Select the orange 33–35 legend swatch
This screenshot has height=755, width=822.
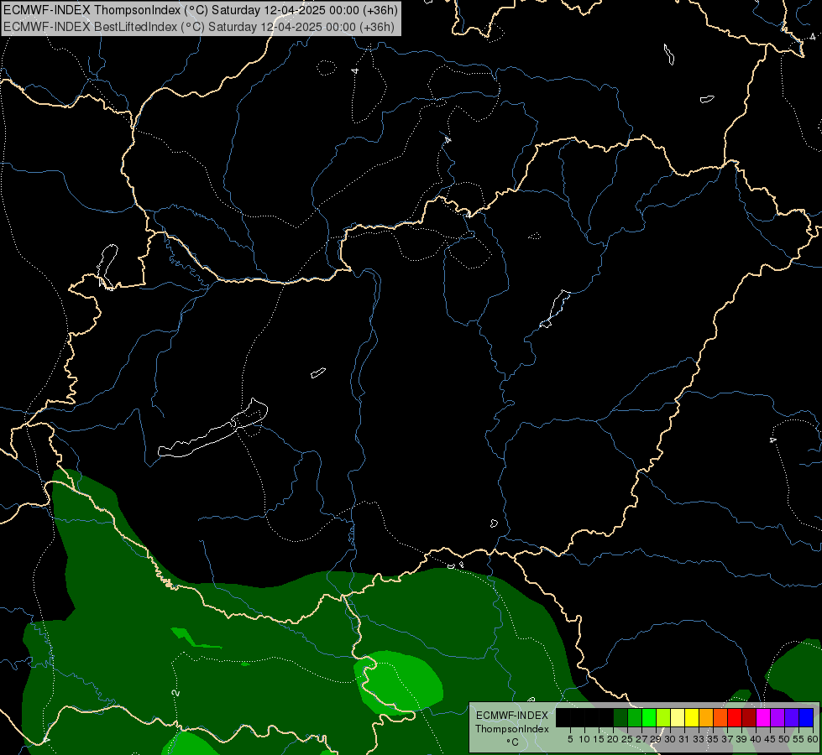click(x=706, y=717)
